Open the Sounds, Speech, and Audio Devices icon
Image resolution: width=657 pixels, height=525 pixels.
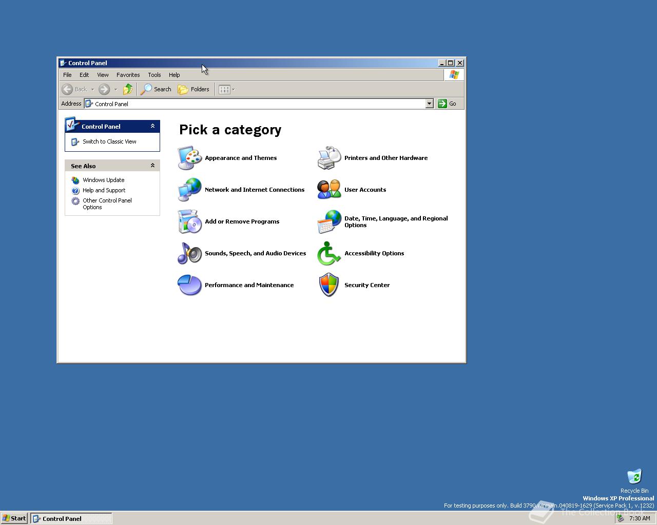pyautogui.click(x=190, y=253)
